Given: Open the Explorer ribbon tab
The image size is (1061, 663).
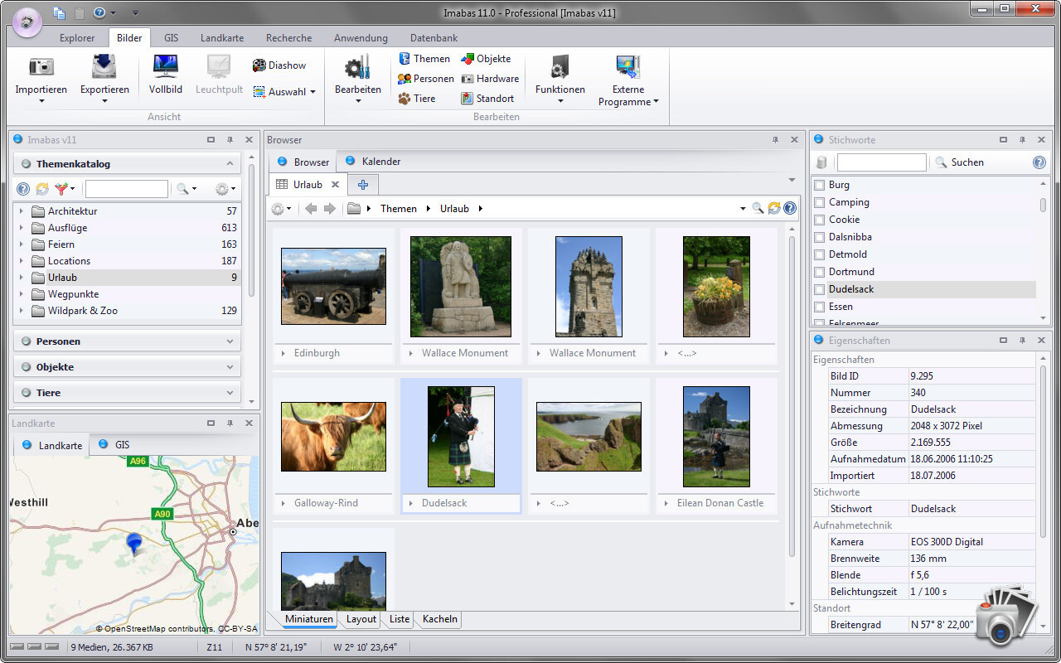Looking at the screenshot, I should coord(77,38).
